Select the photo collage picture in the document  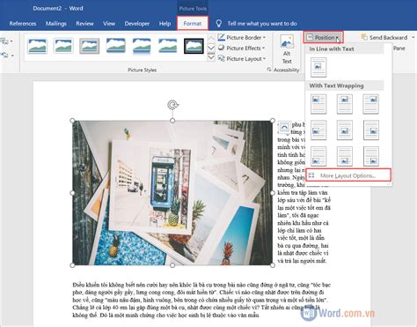click(172, 193)
